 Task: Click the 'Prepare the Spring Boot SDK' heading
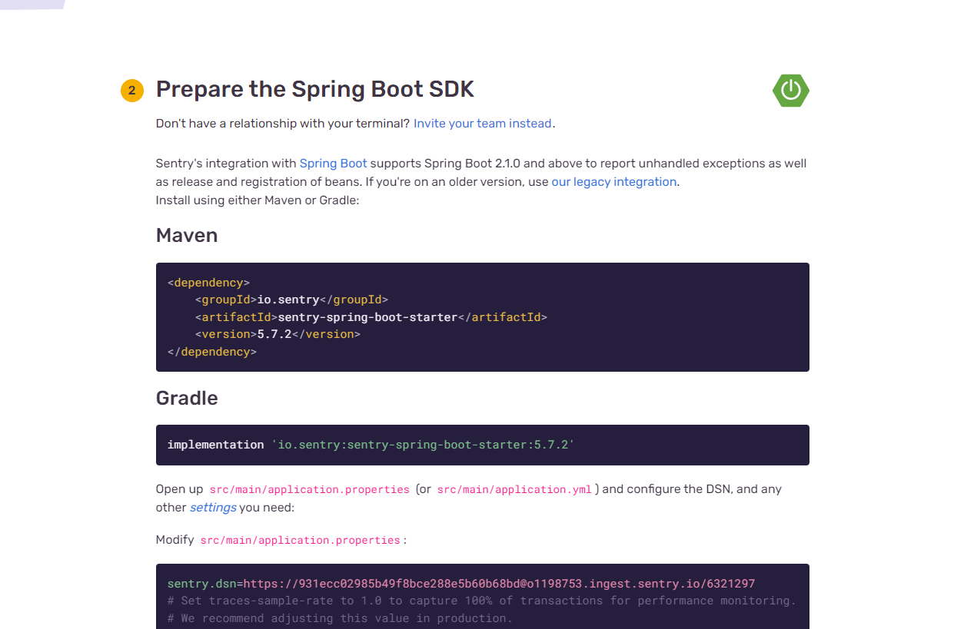(x=314, y=89)
